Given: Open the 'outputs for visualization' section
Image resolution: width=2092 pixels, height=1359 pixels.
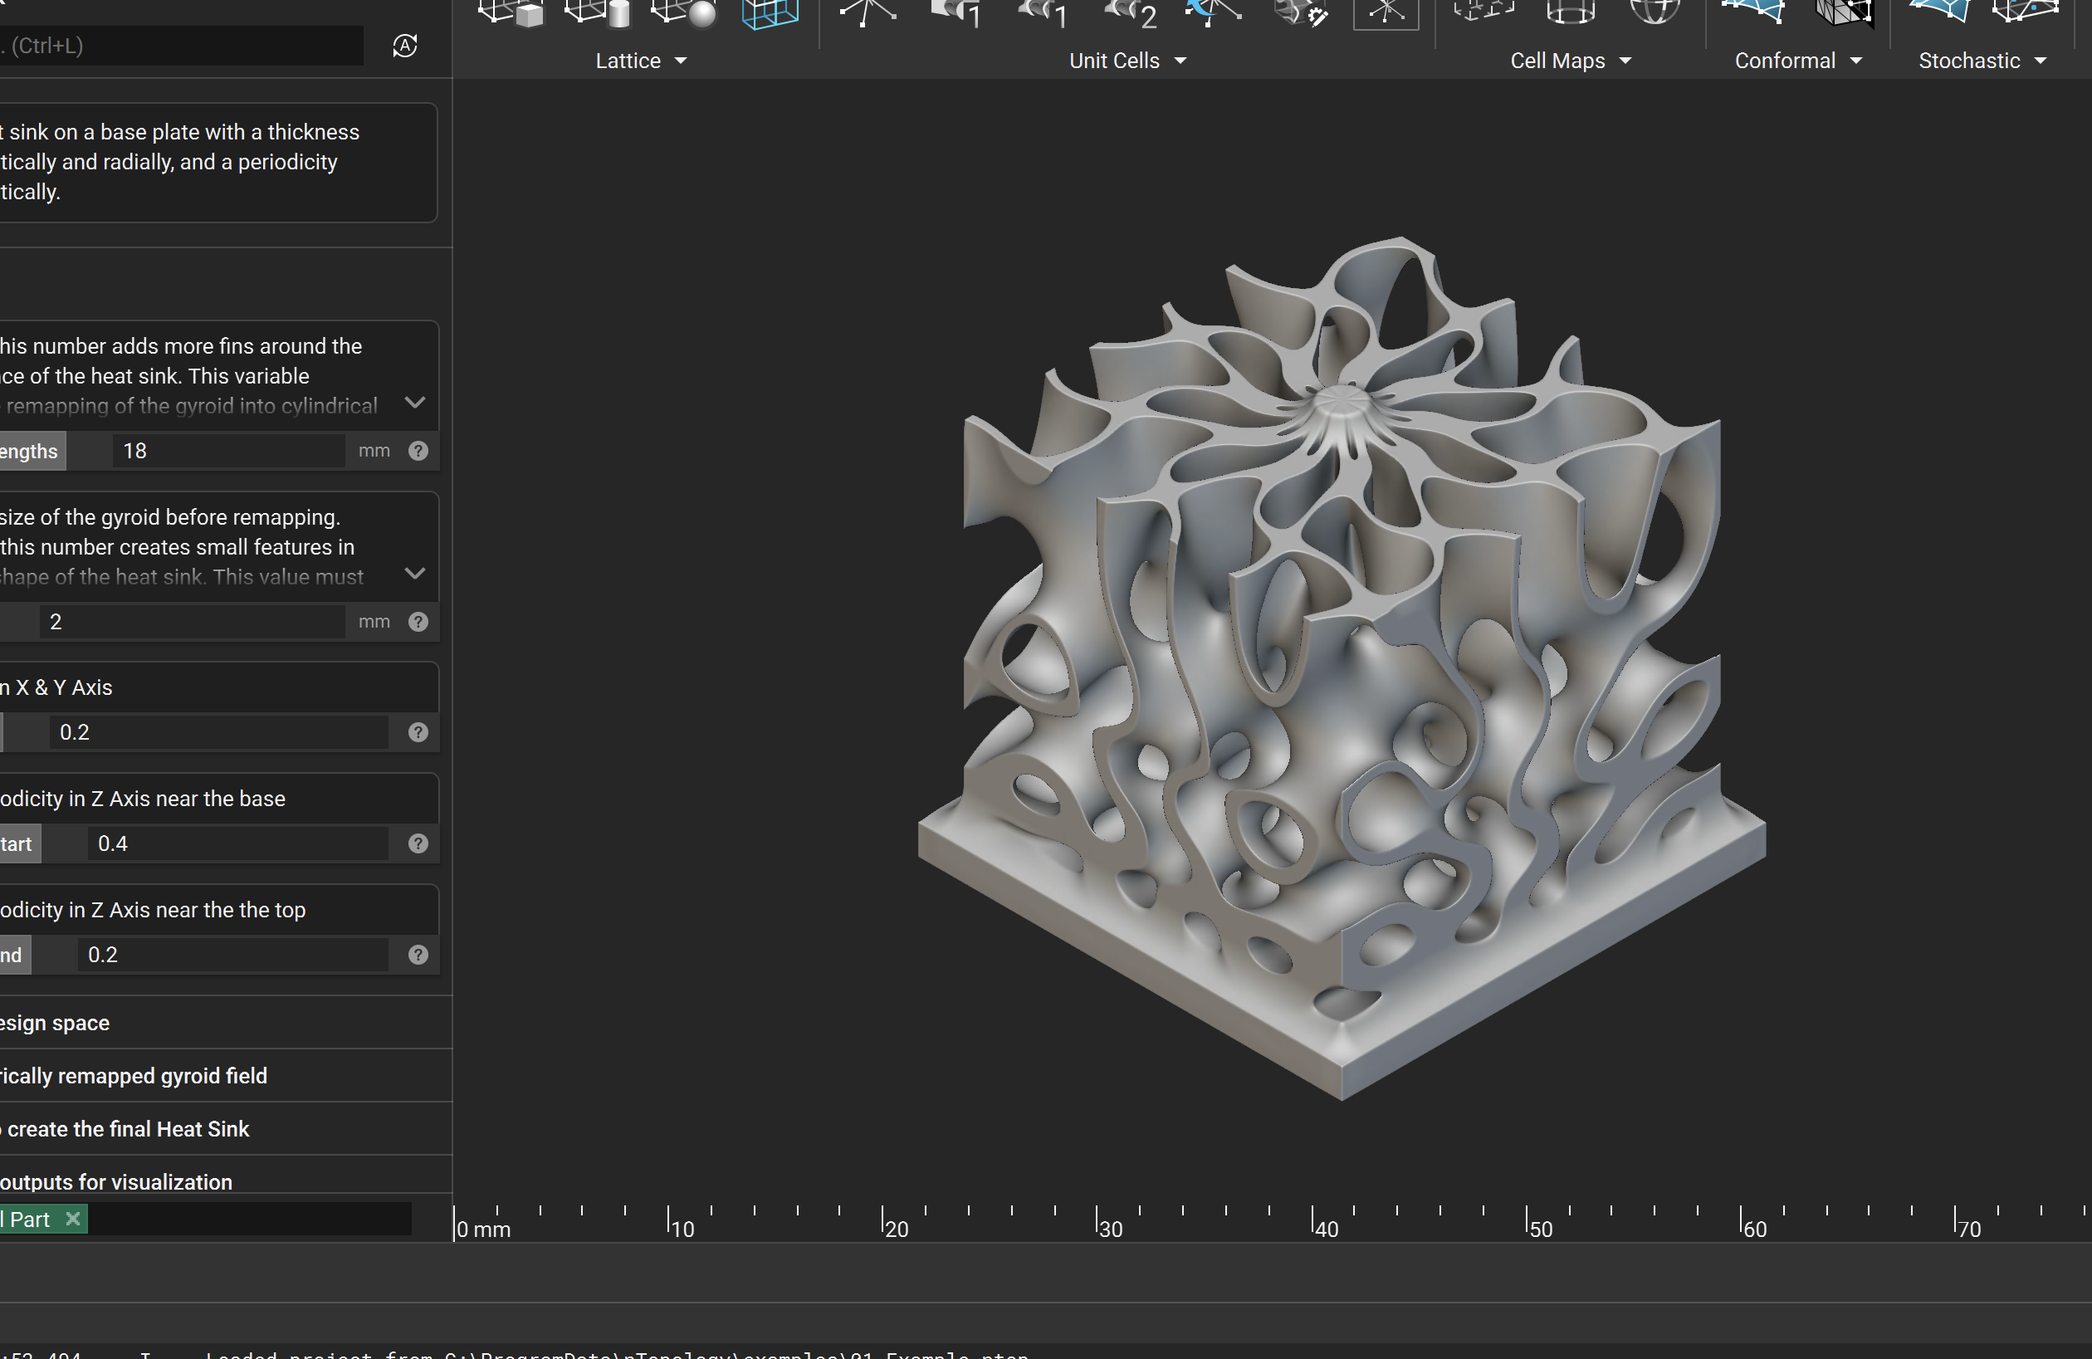Looking at the screenshot, I should pyautogui.click(x=116, y=1181).
